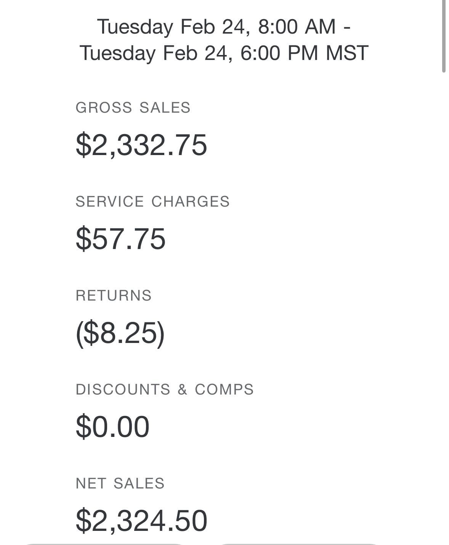Viewport: 449px width, 545px height.
Task: Tap the GROSS SALES label
Action: coord(133,108)
